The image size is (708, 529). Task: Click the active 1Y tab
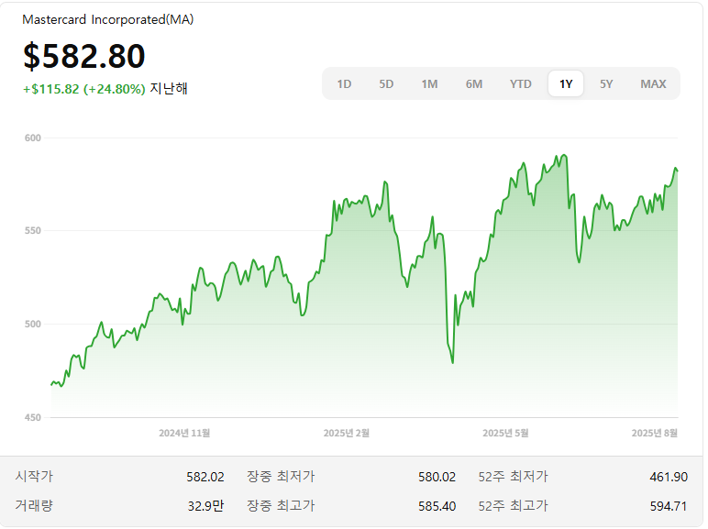[x=566, y=84]
